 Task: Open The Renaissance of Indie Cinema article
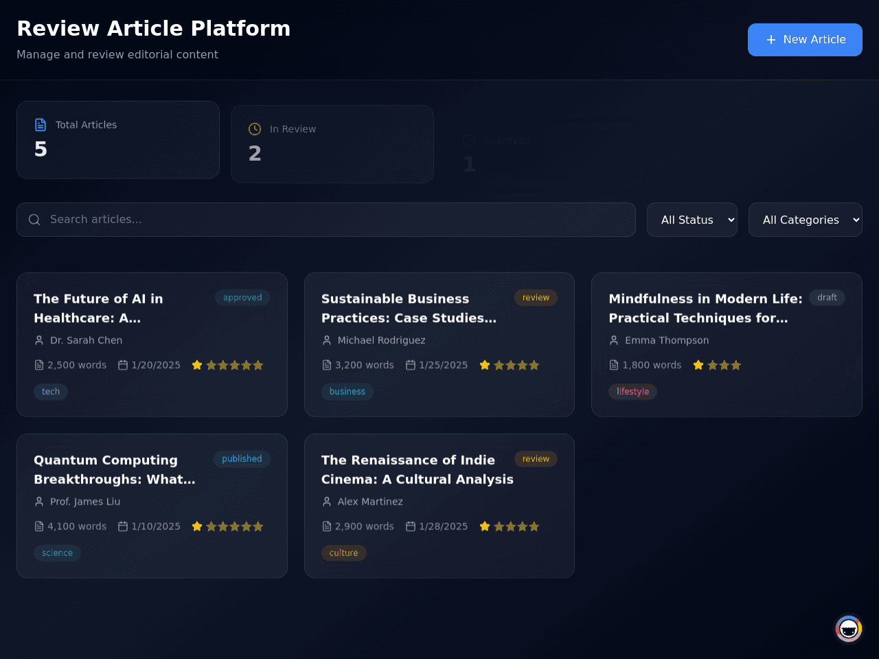coord(439,506)
